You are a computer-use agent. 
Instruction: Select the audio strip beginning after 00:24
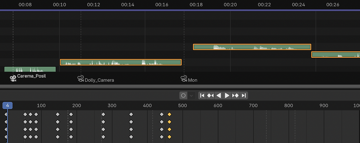click(336, 54)
